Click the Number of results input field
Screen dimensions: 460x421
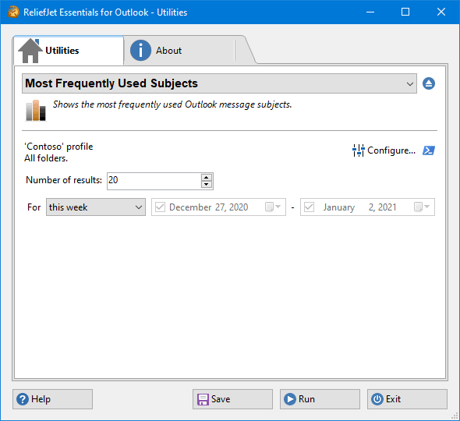coord(154,181)
